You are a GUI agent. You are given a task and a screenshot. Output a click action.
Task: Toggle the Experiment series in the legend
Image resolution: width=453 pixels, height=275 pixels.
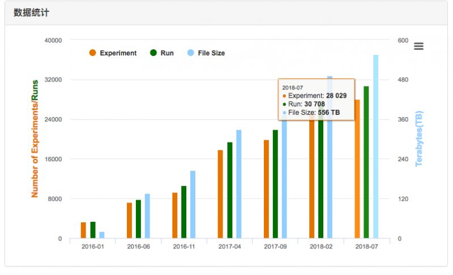click(x=113, y=53)
